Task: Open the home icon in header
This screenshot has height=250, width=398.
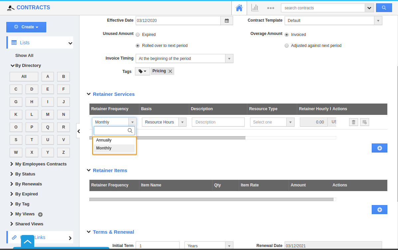Action: (239, 8)
